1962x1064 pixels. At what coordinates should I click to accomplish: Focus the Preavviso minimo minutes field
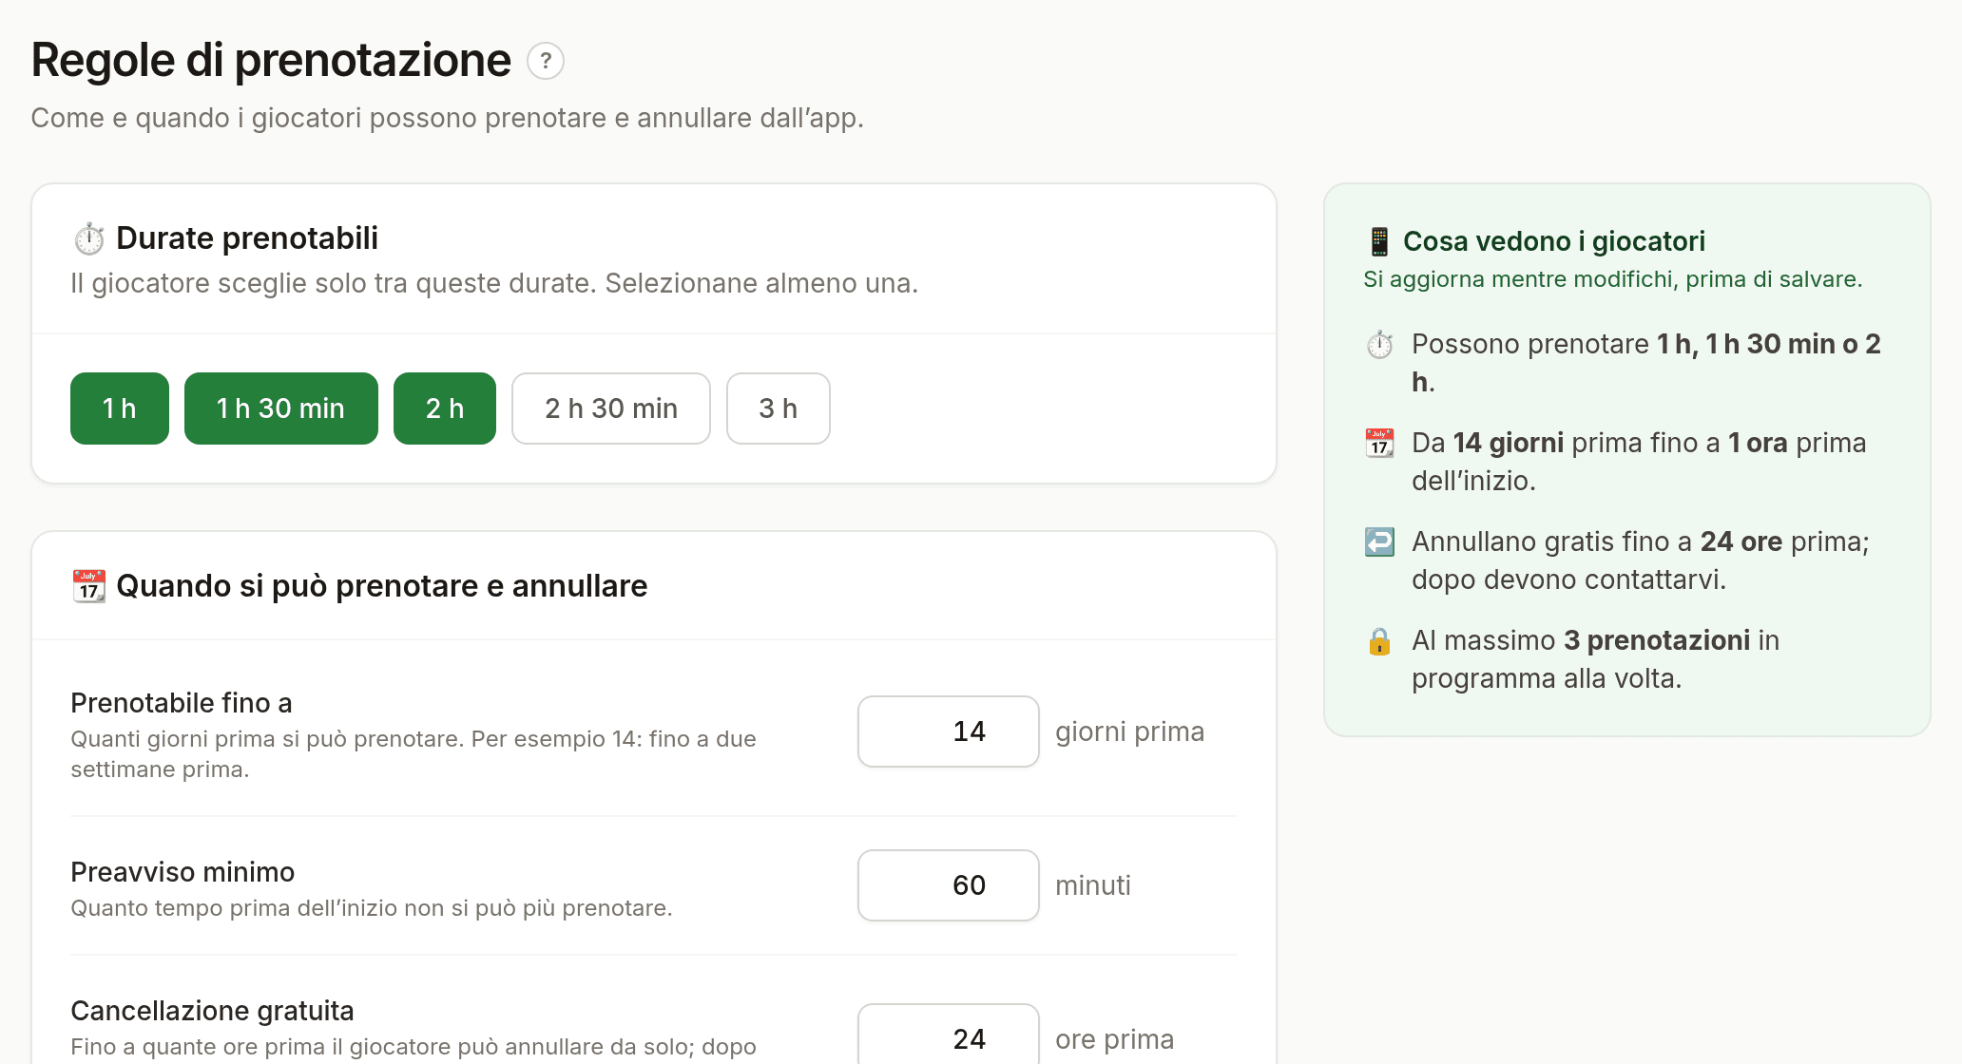[949, 885]
